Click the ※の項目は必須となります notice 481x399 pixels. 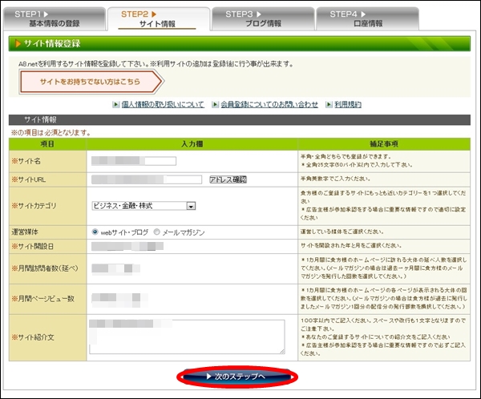51,132
